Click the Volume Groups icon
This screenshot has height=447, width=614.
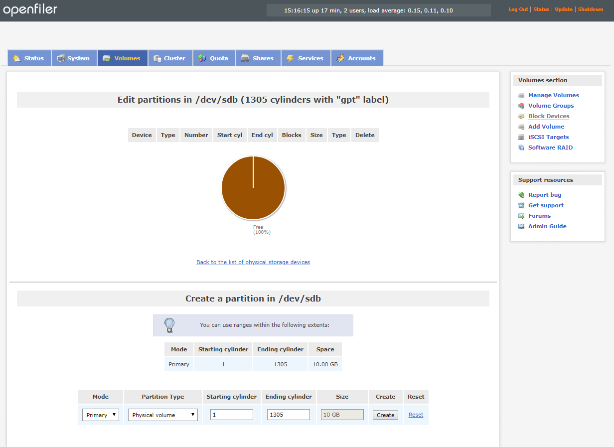tap(521, 106)
